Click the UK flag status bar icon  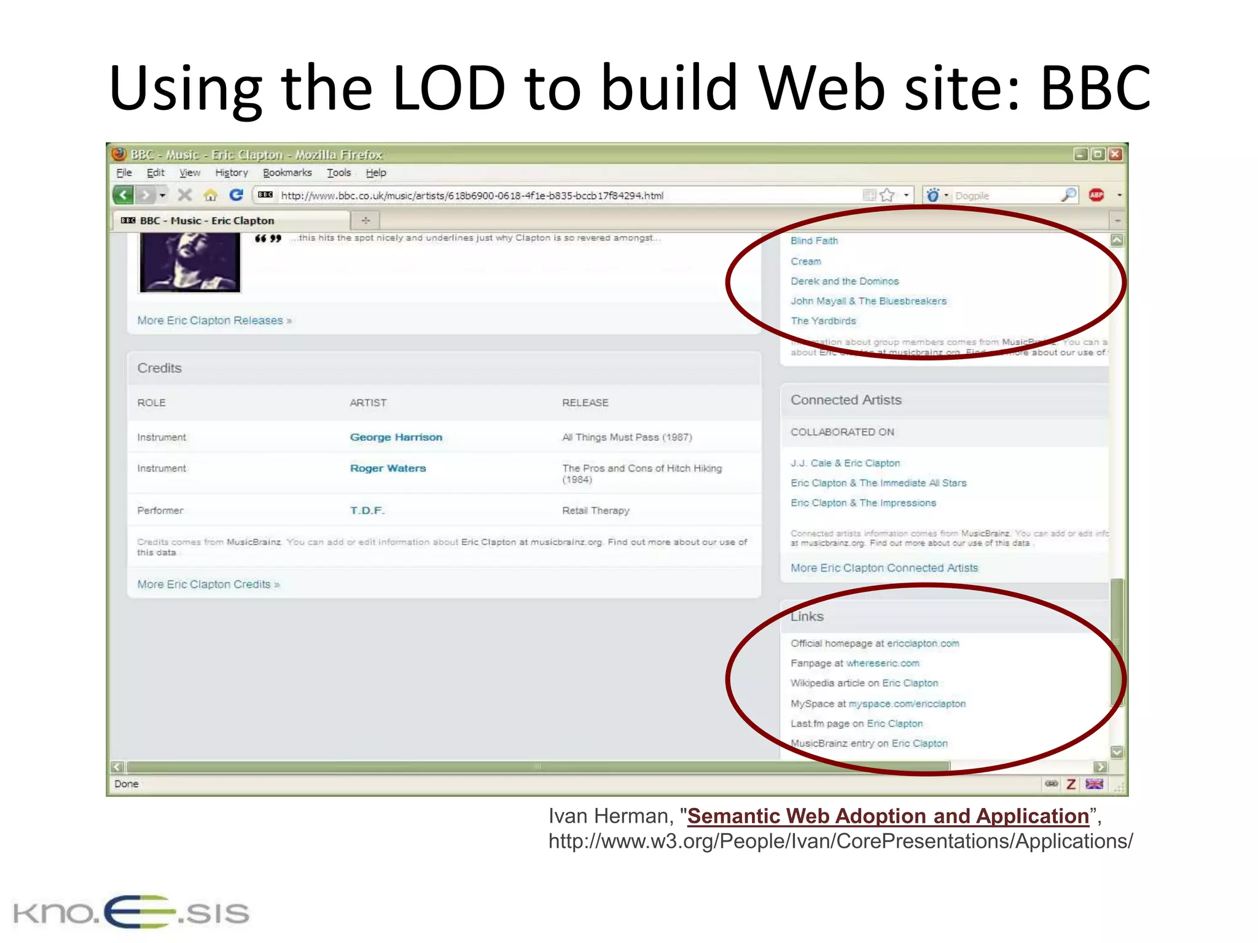pos(1094,784)
